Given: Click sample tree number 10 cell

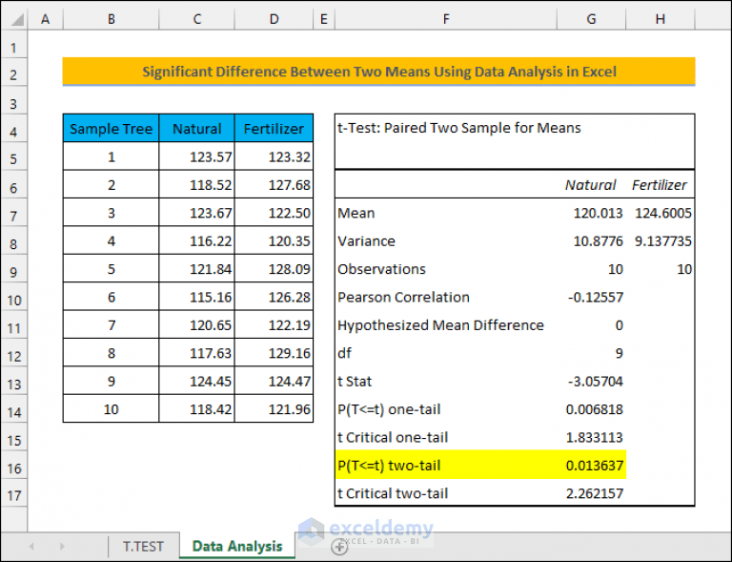Looking at the screenshot, I should pyautogui.click(x=112, y=408).
